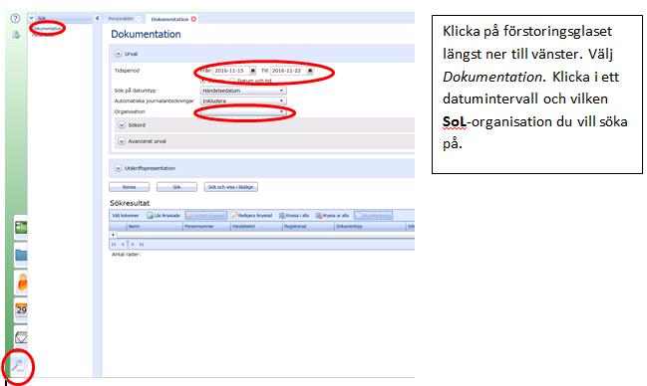Open the calendar module showing 29
The width and height of the screenshot is (647, 386).
(21, 309)
